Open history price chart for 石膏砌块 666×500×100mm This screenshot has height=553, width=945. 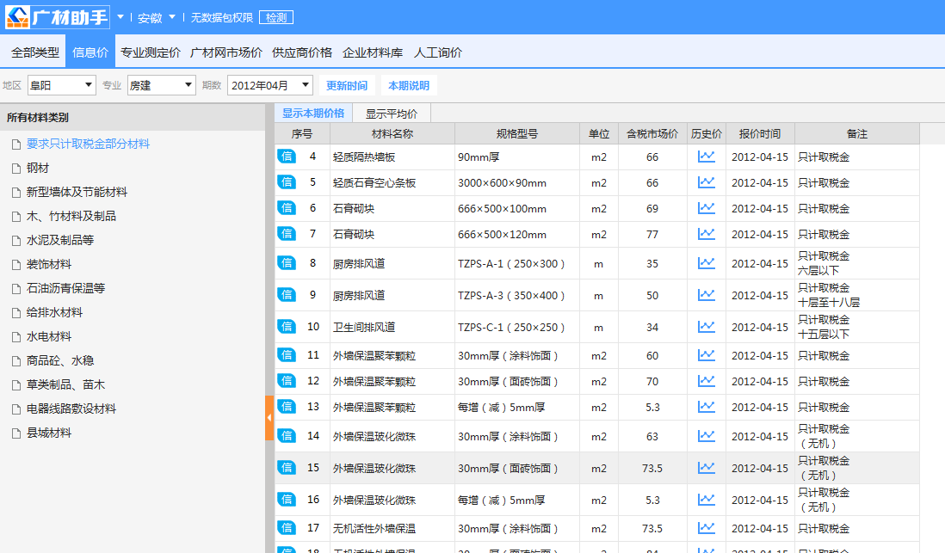pyautogui.click(x=706, y=208)
